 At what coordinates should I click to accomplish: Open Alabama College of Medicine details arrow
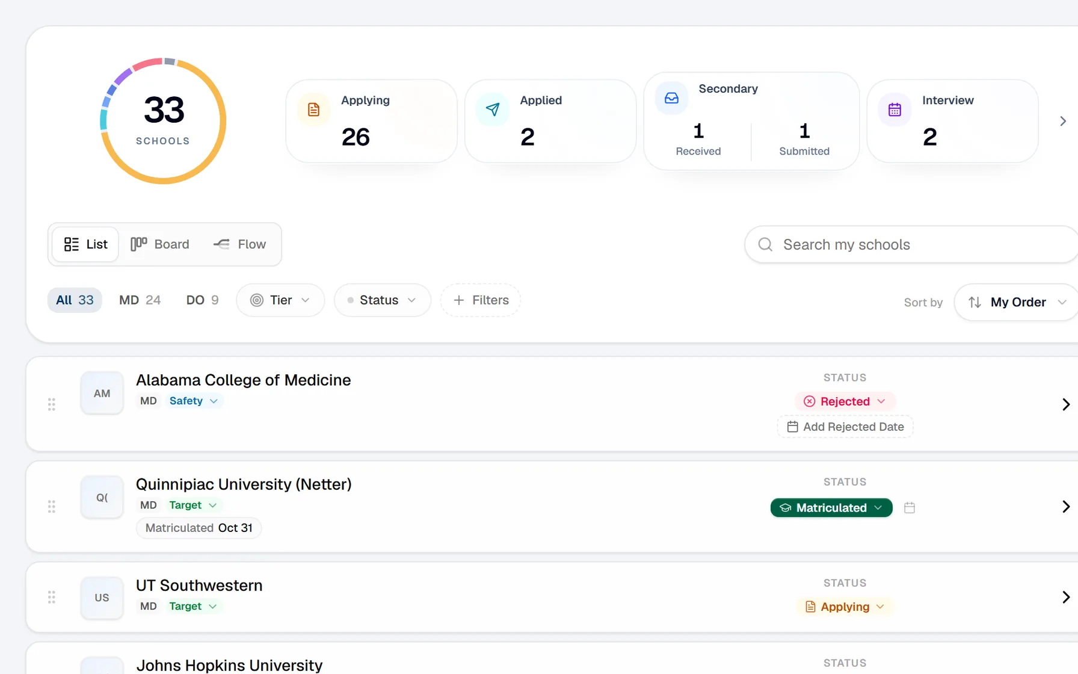pos(1065,404)
